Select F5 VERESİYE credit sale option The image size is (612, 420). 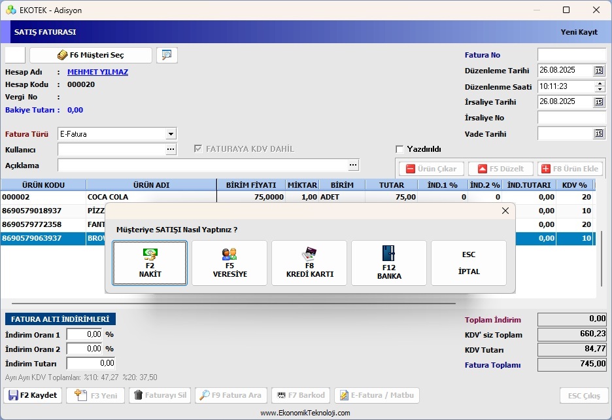(229, 263)
